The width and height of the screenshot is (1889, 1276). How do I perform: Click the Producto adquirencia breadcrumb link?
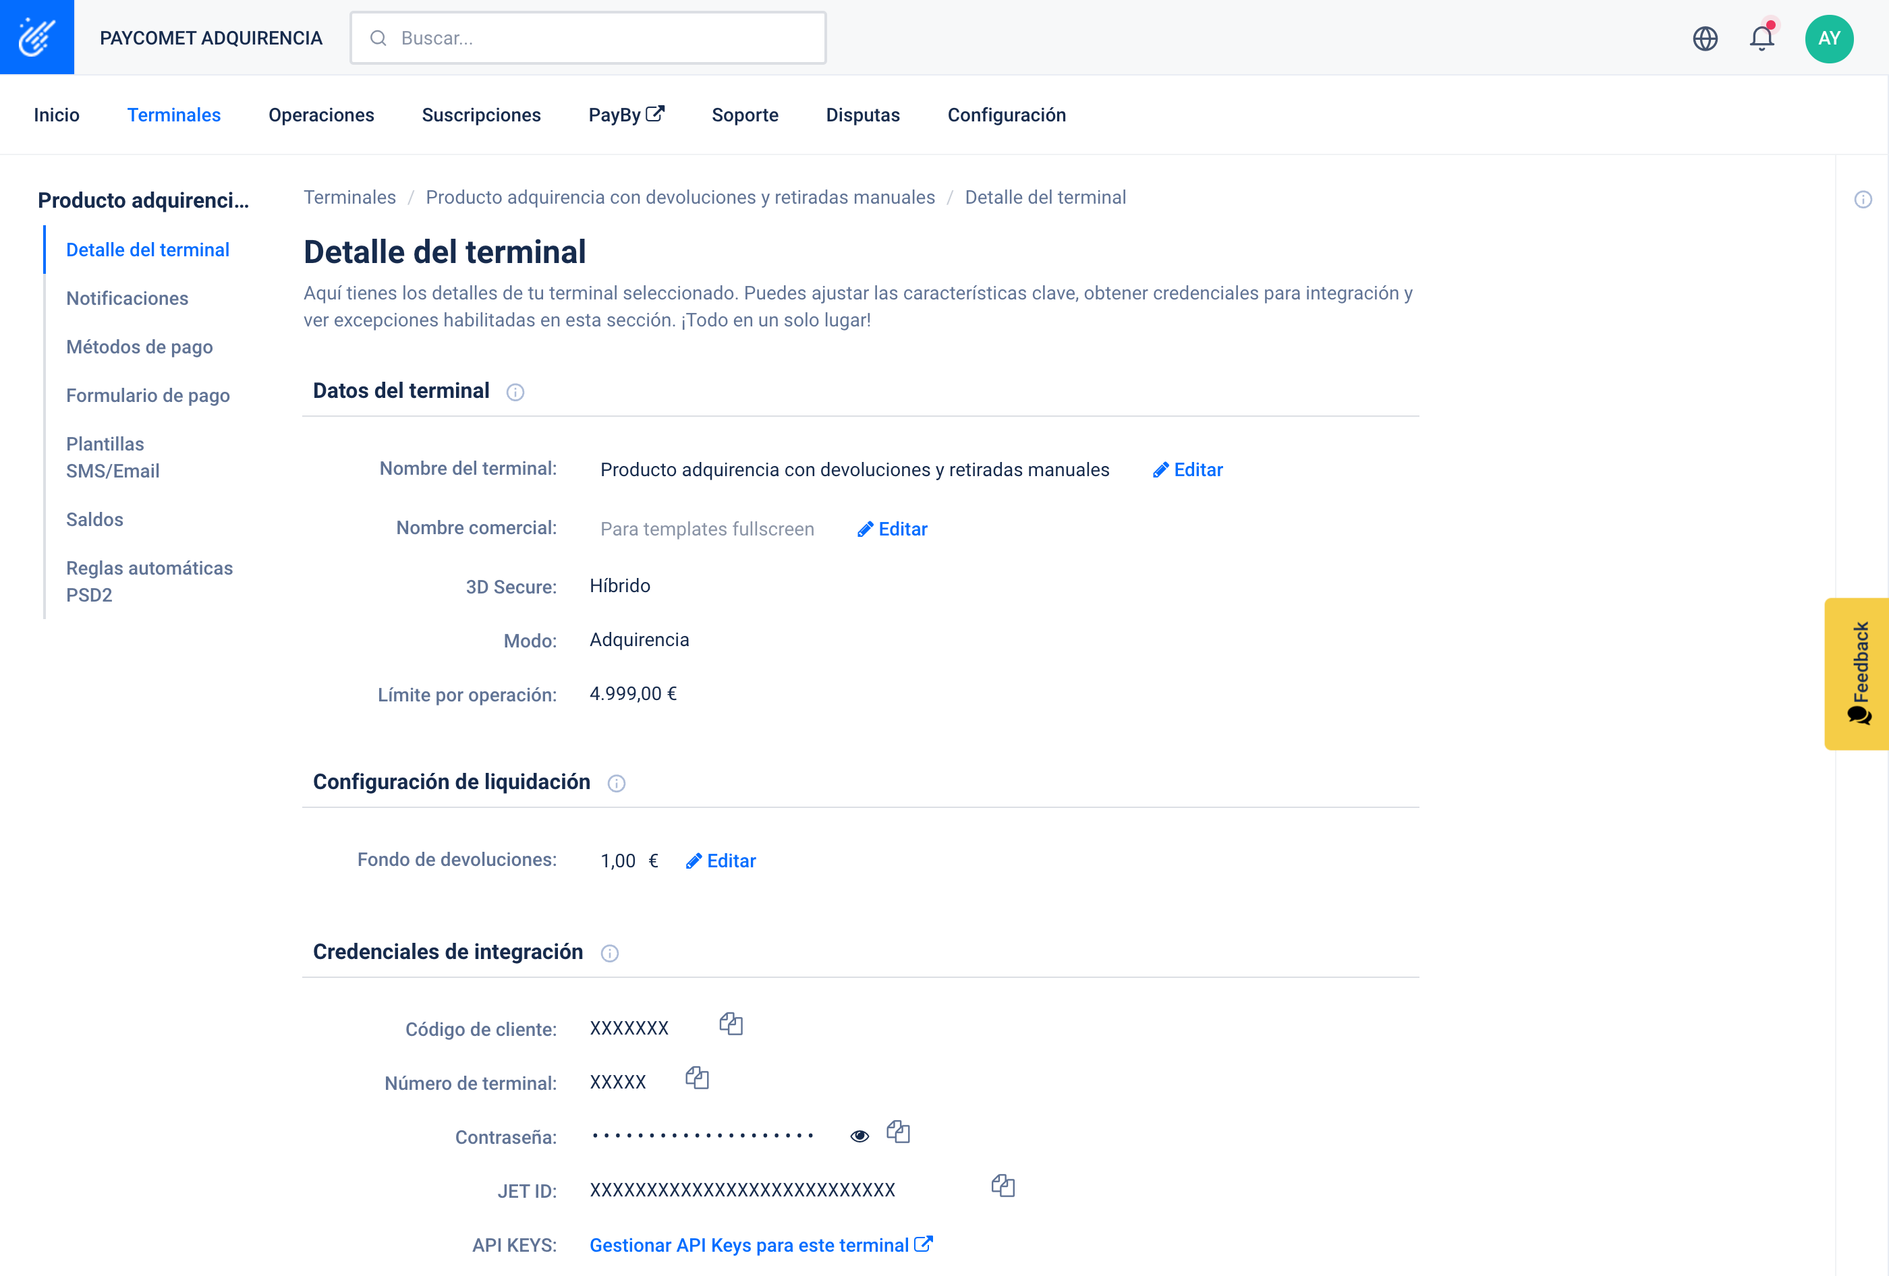tap(680, 198)
